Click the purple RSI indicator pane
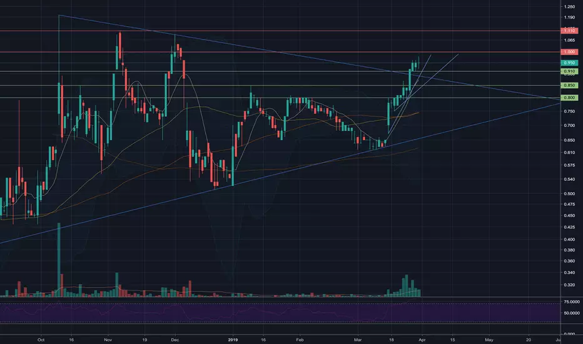The width and height of the screenshot is (583, 344). tap(280, 313)
